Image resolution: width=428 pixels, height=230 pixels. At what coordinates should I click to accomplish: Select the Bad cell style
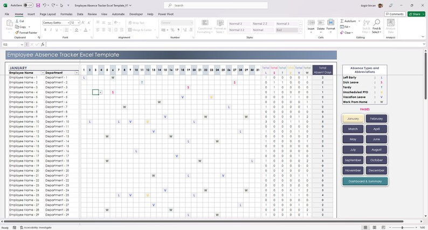[x=287, y=30]
